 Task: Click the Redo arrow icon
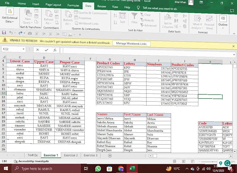(x=20, y=33)
